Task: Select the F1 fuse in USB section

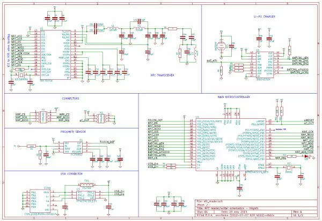Action: (x=87, y=183)
